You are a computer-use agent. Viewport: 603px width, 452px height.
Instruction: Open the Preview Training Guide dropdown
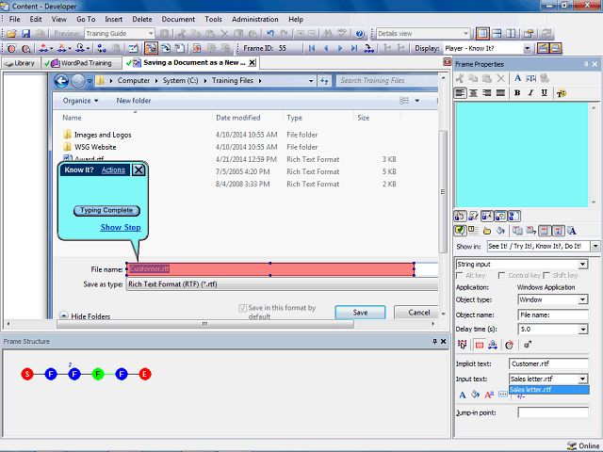[x=151, y=34]
